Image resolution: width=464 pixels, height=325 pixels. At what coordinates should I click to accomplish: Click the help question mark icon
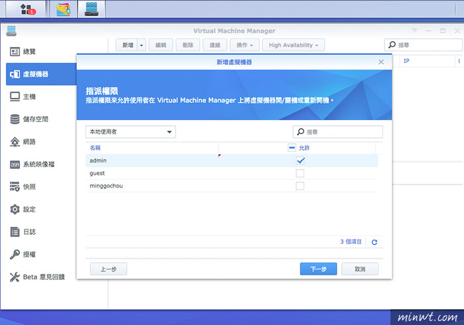[414, 31]
